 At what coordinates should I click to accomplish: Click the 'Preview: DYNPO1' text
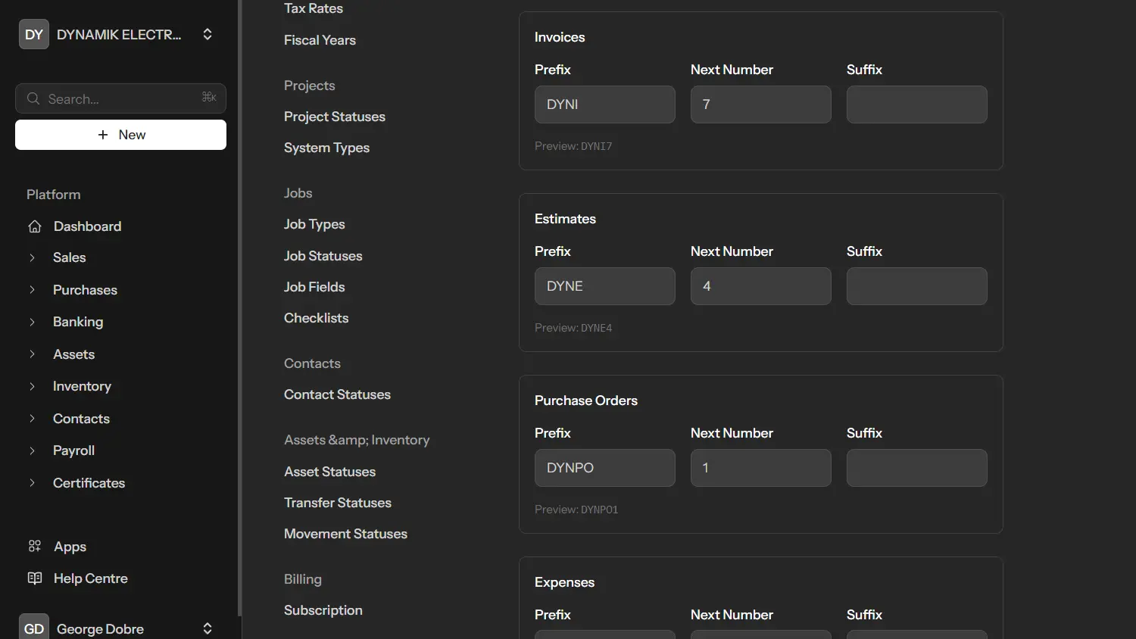(x=576, y=510)
